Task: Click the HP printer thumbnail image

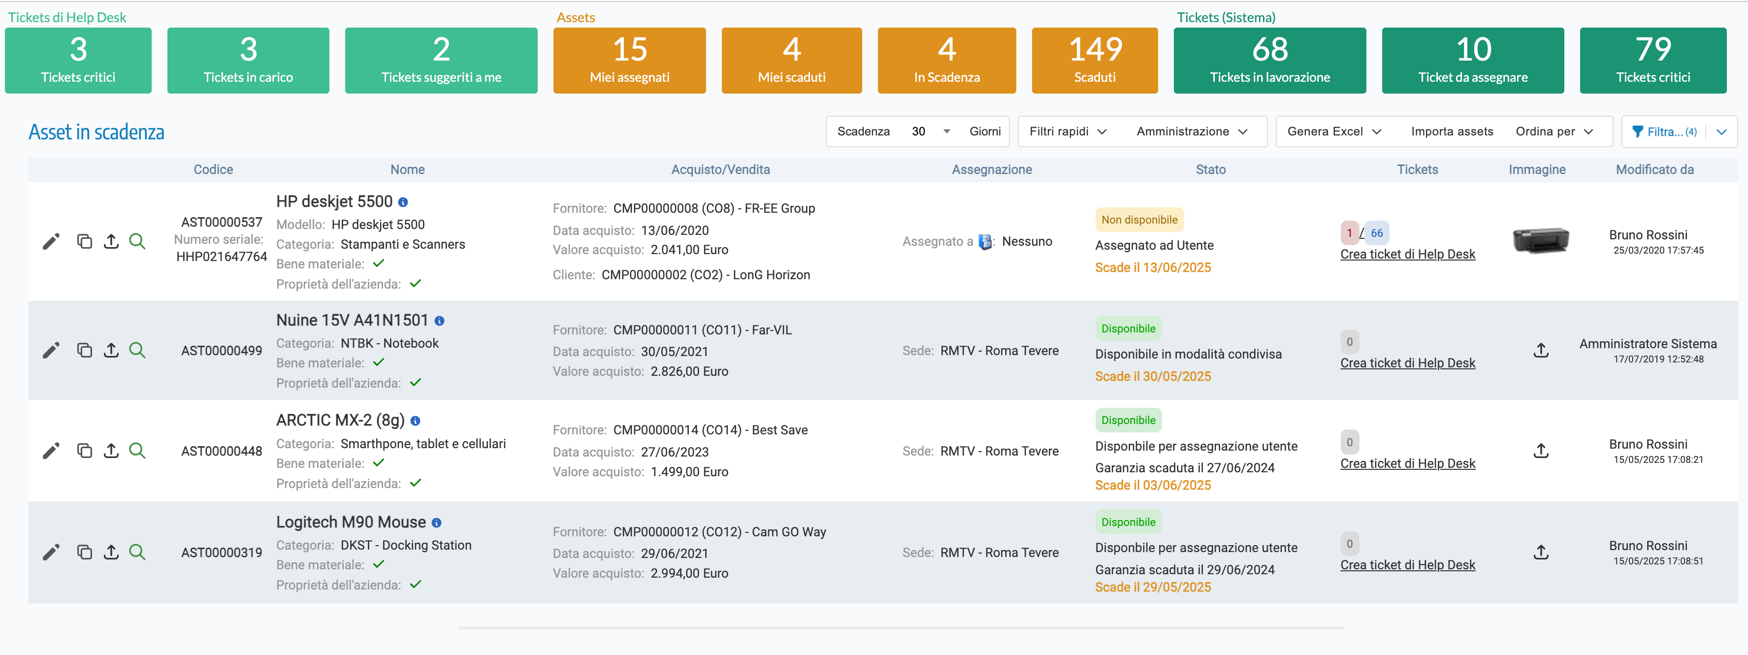Action: click(1540, 240)
